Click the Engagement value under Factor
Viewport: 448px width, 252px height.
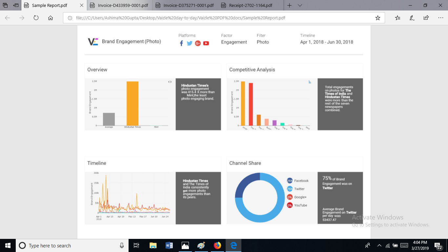[x=234, y=42]
